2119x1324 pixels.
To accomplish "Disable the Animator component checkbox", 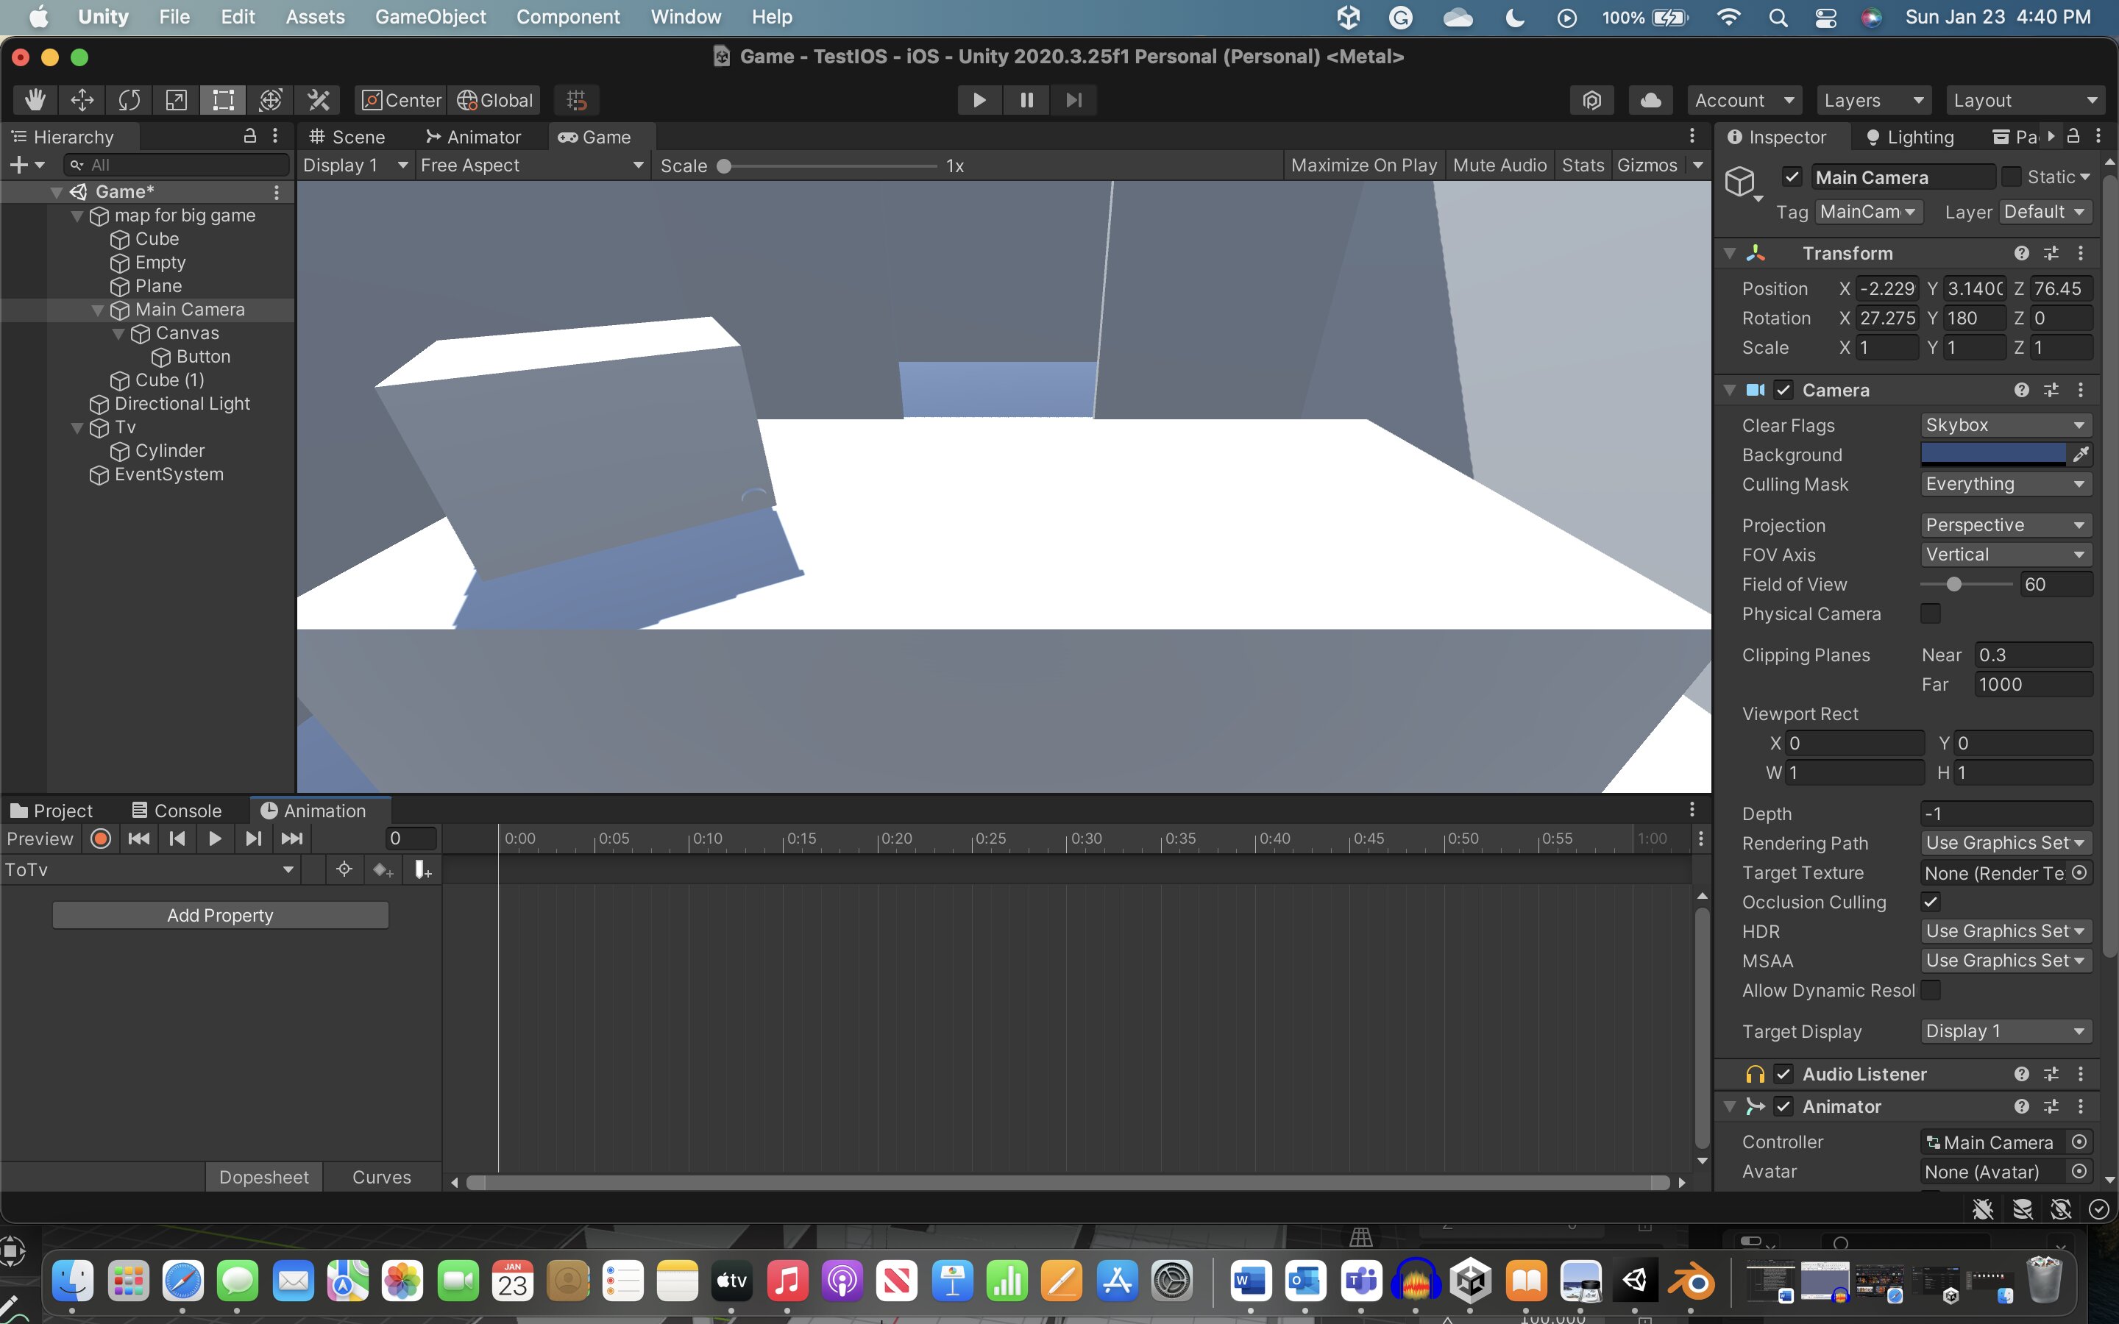I will (1783, 1107).
